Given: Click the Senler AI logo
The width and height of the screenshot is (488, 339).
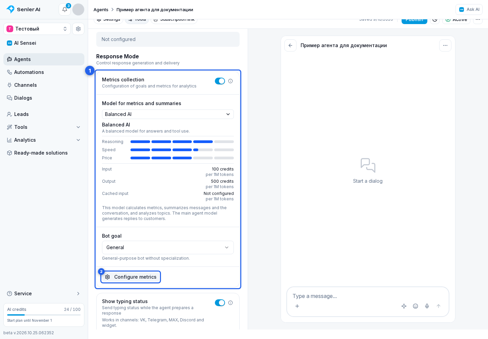Looking at the screenshot, I should tap(23, 9).
